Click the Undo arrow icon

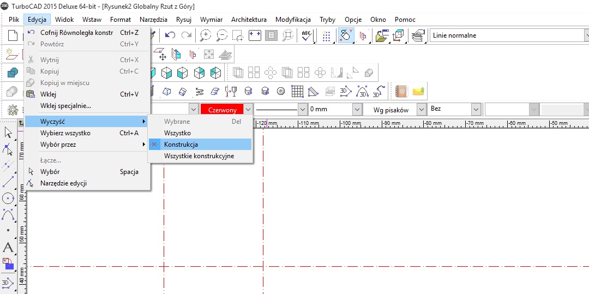170,35
